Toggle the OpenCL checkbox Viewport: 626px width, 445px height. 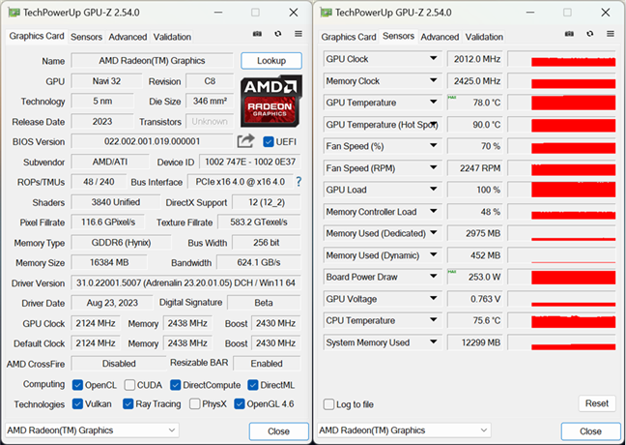pyautogui.click(x=77, y=385)
